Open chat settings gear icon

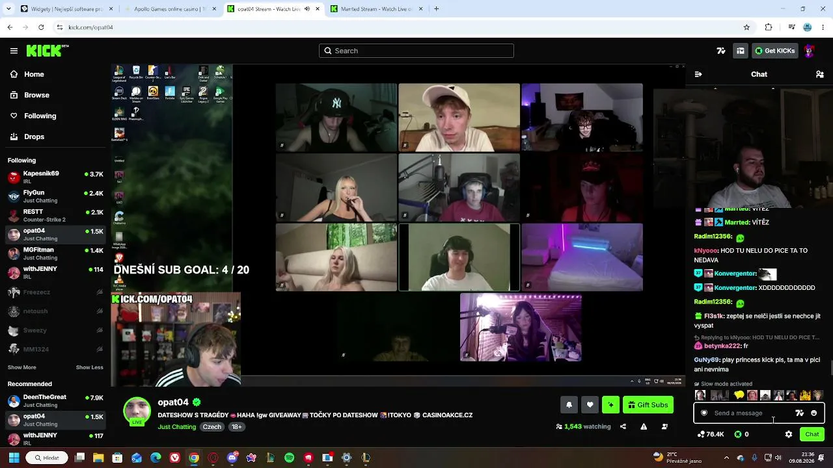pos(789,434)
